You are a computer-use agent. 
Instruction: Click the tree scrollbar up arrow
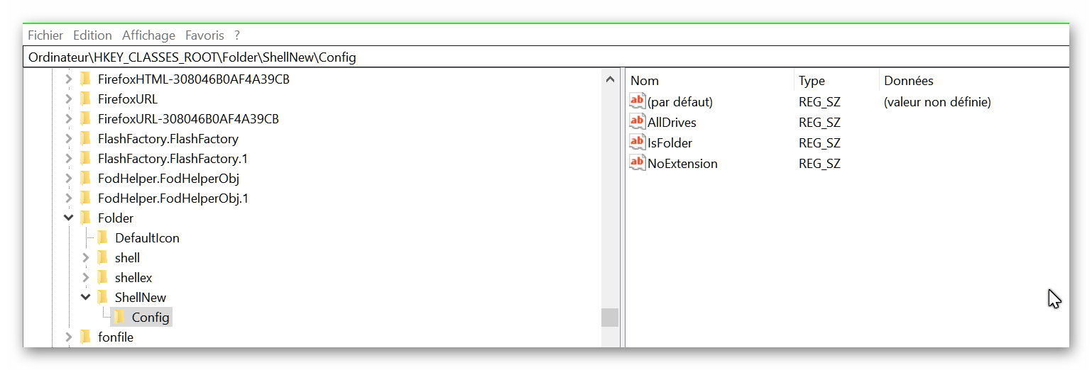point(610,79)
